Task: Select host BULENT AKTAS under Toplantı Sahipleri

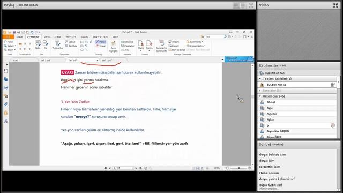Action: [x=297, y=85]
